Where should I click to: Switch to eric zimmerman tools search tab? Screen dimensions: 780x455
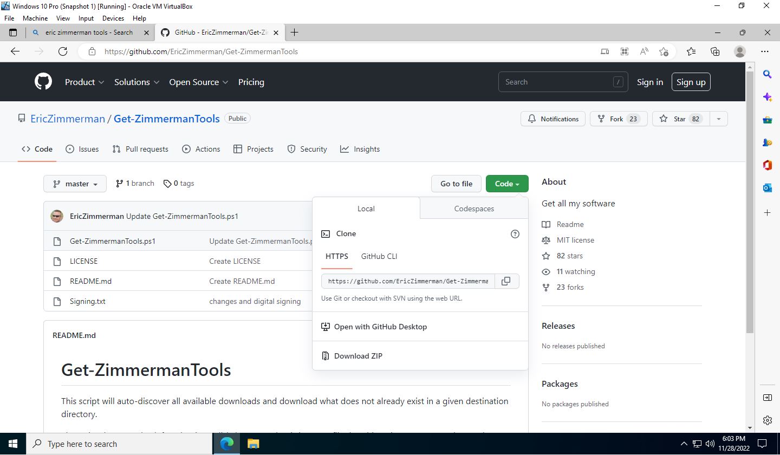pyautogui.click(x=89, y=32)
